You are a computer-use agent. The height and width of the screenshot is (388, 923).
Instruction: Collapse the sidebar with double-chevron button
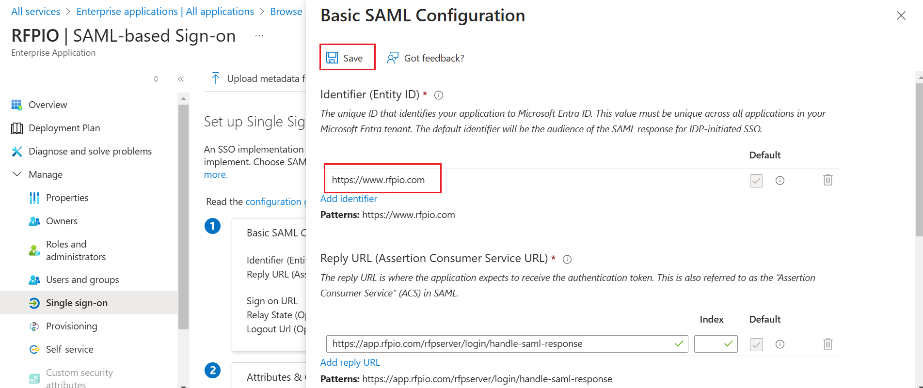[x=181, y=78]
